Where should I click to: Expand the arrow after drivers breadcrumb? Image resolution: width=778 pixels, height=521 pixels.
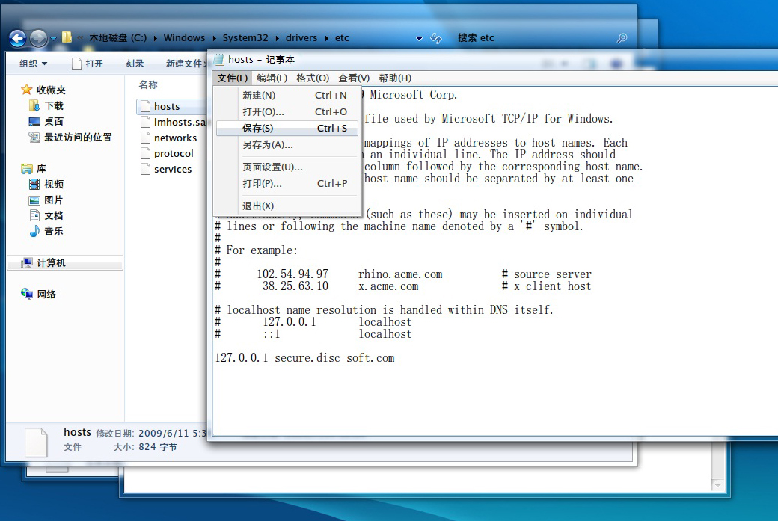coord(326,38)
